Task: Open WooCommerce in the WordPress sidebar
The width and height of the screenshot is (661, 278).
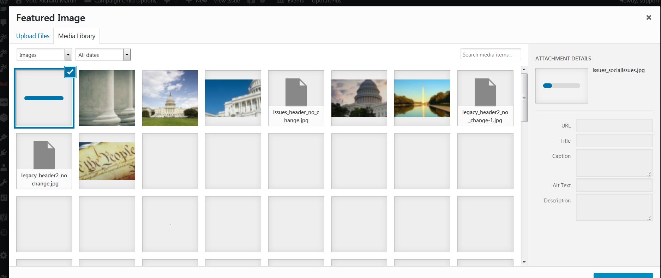Action: coord(4,102)
